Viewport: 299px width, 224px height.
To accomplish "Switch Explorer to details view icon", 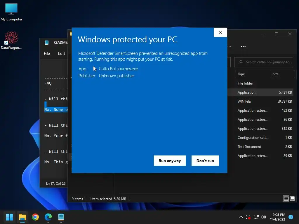I will [286, 199].
